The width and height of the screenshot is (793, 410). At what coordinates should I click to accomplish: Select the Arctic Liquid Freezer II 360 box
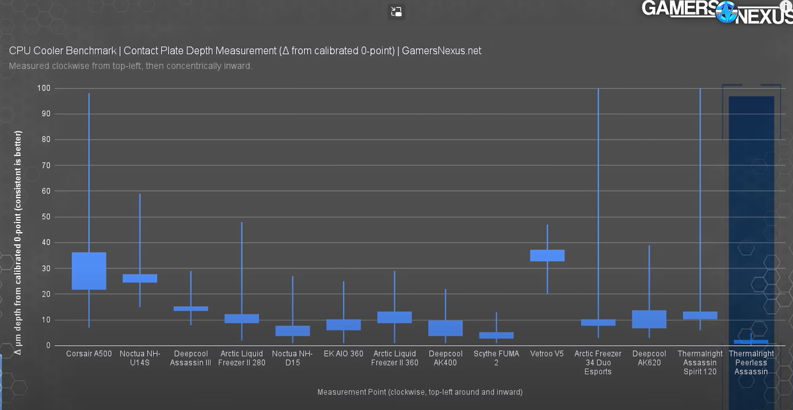(x=395, y=318)
